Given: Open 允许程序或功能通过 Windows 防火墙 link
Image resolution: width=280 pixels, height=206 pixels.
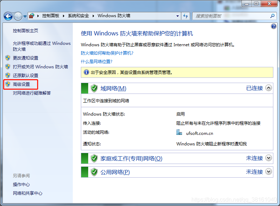Looking at the screenshot, I should pyautogui.click(x=42, y=46).
